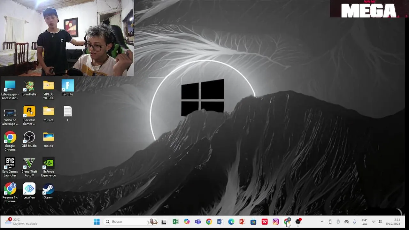Open Microsoft Store from the taskbar
The height and width of the screenshot is (230, 409).
tap(253, 222)
